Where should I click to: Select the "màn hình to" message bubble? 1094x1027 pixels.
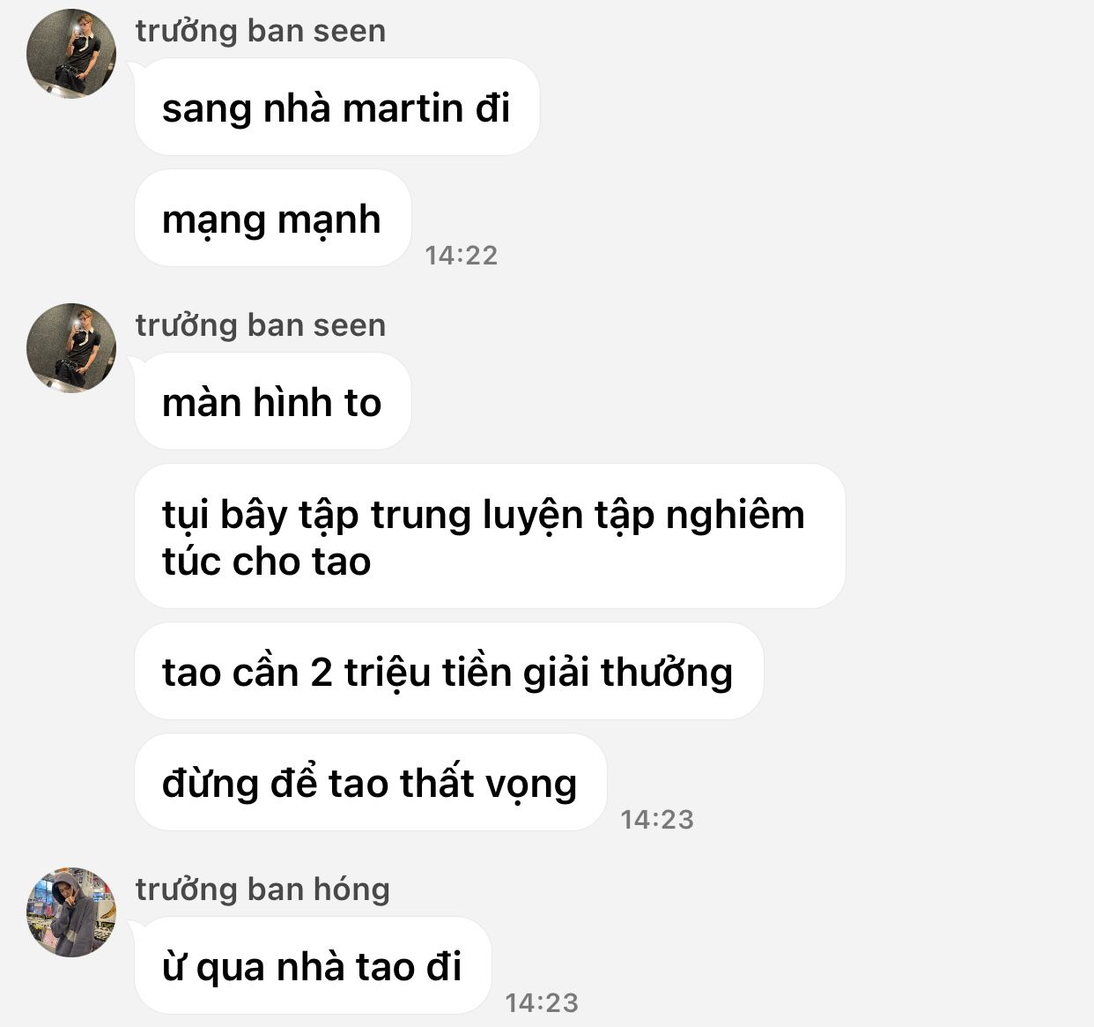click(272, 402)
